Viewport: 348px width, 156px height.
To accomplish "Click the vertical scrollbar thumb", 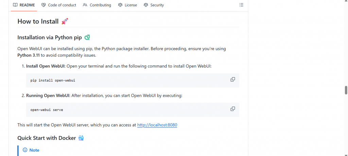I will coord(346,90).
